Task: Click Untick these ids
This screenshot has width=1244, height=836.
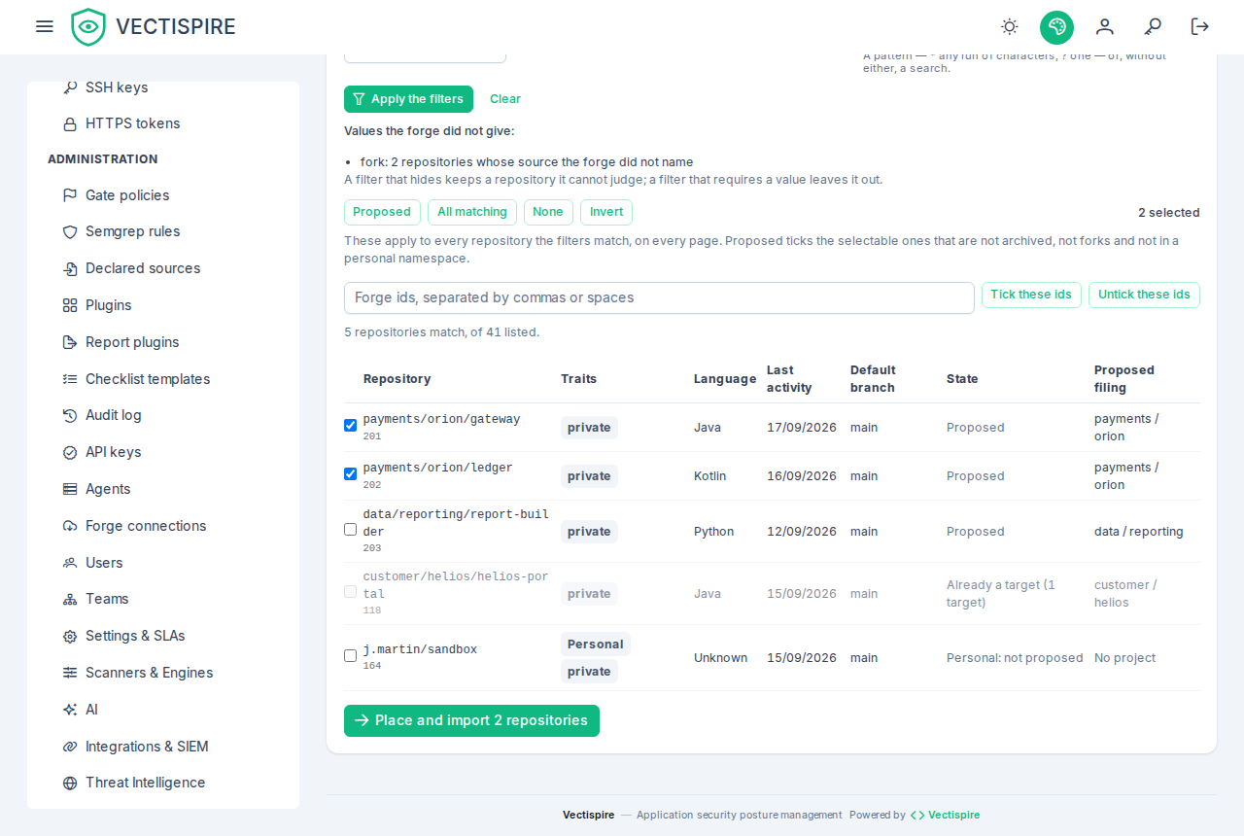Action: pos(1144,295)
